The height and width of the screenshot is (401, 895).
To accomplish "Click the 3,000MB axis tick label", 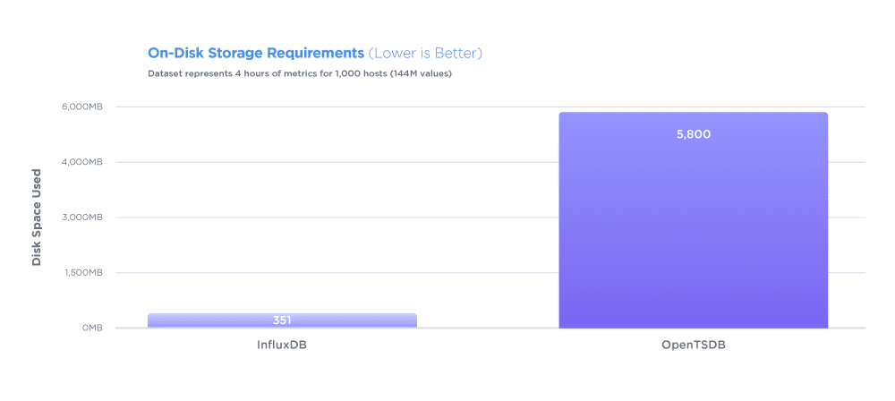I will point(81,218).
